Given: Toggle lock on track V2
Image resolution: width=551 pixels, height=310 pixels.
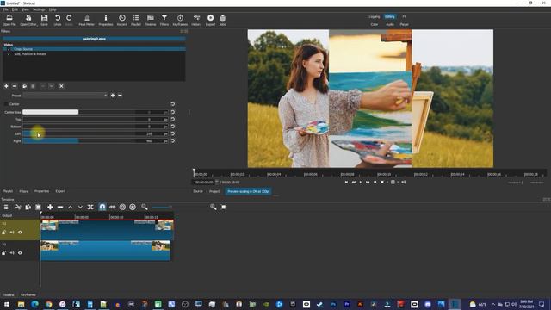Looking at the screenshot, I should tap(3, 232).
